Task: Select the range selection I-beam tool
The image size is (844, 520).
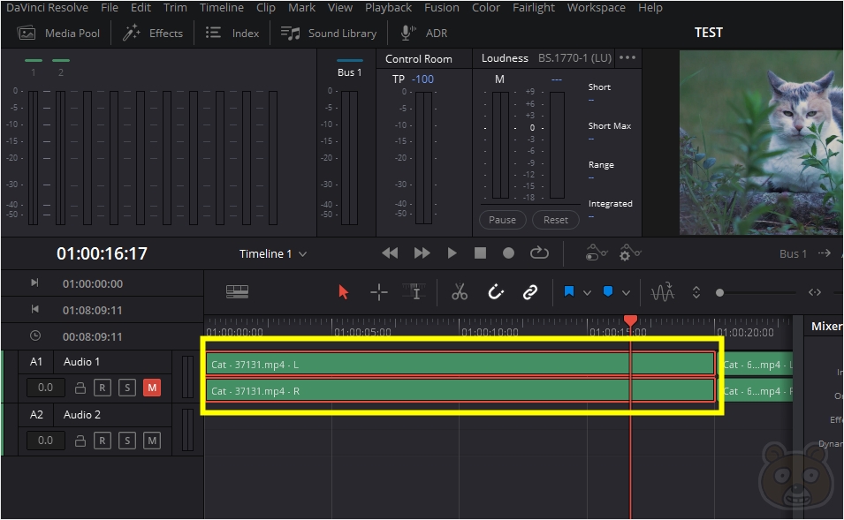Action: pos(414,292)
